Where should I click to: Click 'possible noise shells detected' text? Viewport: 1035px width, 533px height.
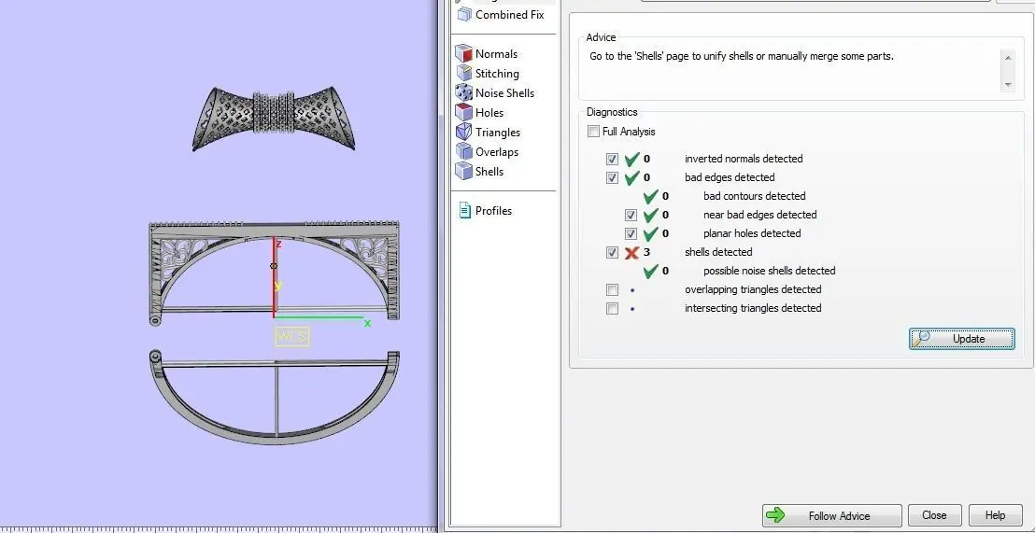[x=770, y=271]
